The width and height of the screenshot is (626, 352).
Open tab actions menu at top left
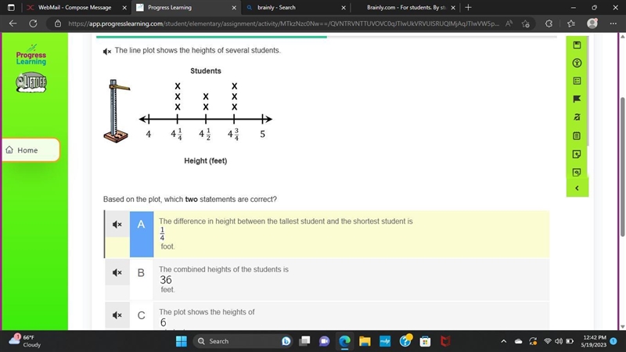11,8
